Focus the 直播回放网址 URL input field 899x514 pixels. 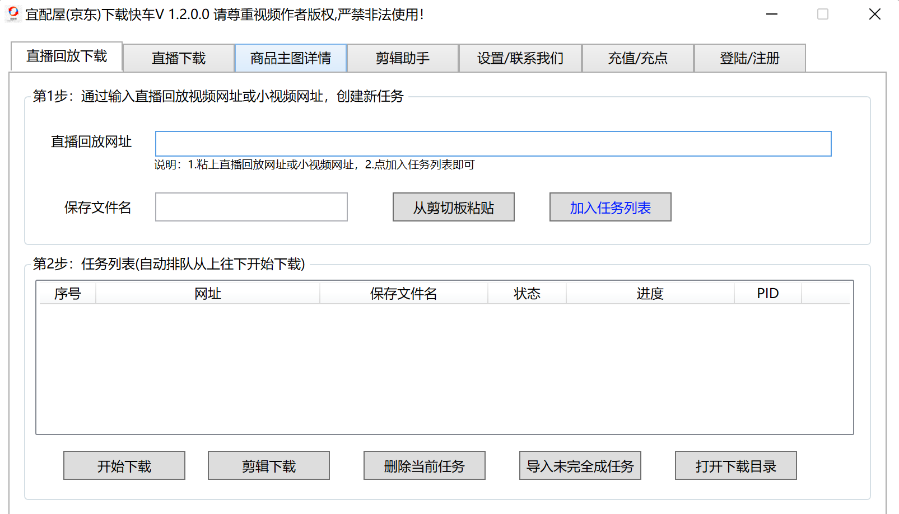pos(493,144)
